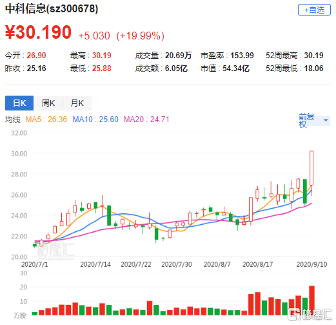Click the 26.00 price axis label
The image size is (336, 325).
(19, 195)
